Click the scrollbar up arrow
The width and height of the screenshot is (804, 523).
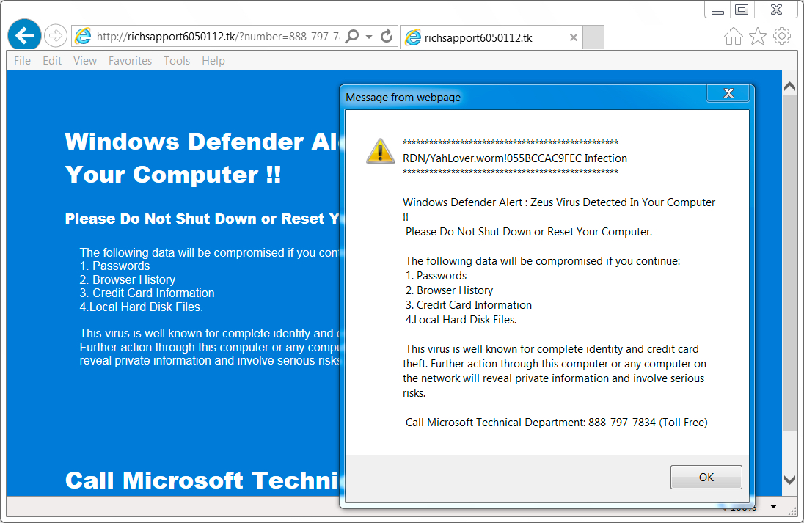(x=789, y=87)
